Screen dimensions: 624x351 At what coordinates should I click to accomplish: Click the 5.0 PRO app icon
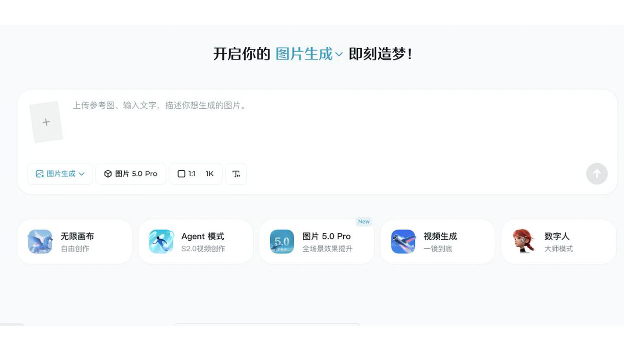[x=282, y=242]
